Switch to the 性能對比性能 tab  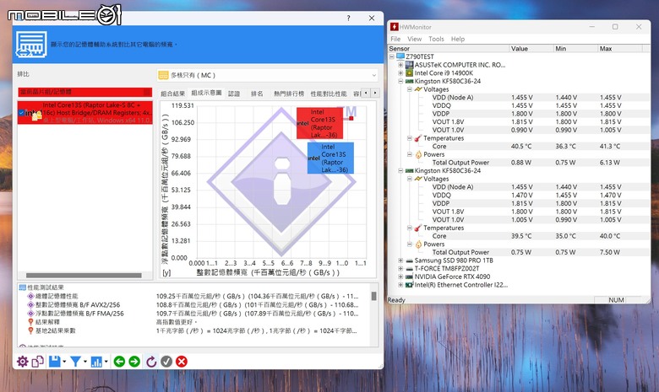click(x=329, y=94)
